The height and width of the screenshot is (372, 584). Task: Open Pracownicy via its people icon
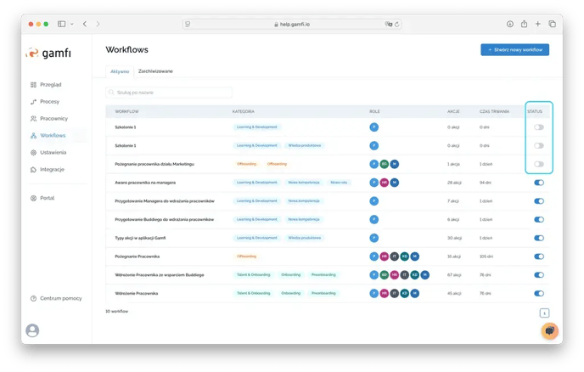(33, 119)
